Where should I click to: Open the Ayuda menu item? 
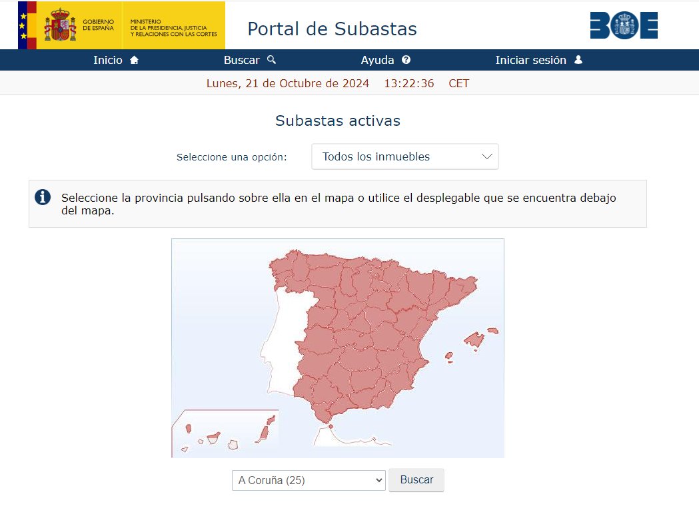point(376,59)
